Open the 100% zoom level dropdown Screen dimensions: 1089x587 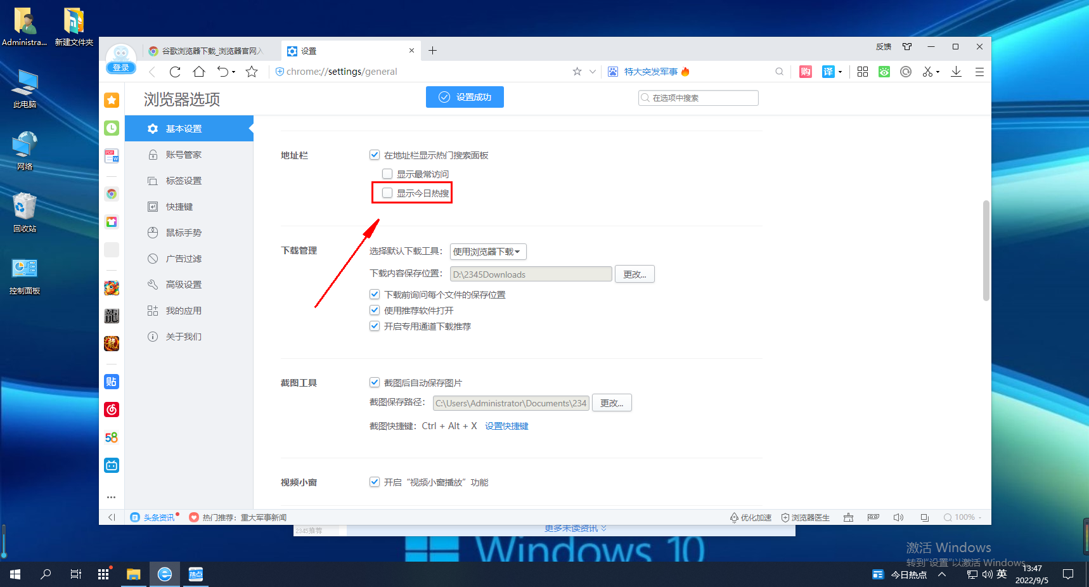point(963,517)
